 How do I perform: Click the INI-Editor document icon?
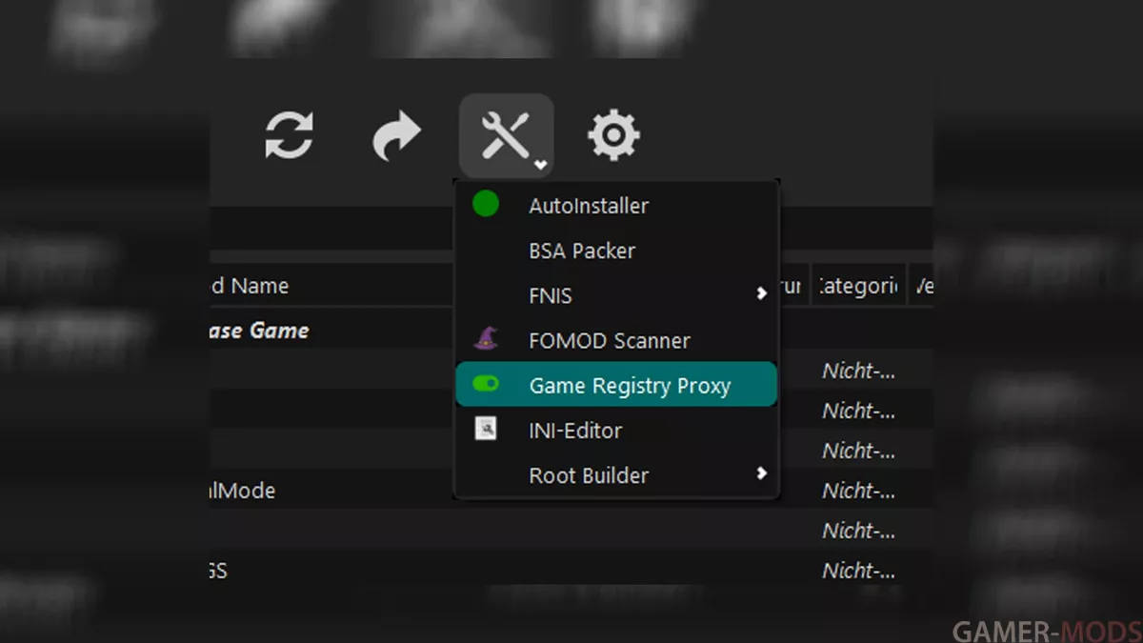point(486,430)
